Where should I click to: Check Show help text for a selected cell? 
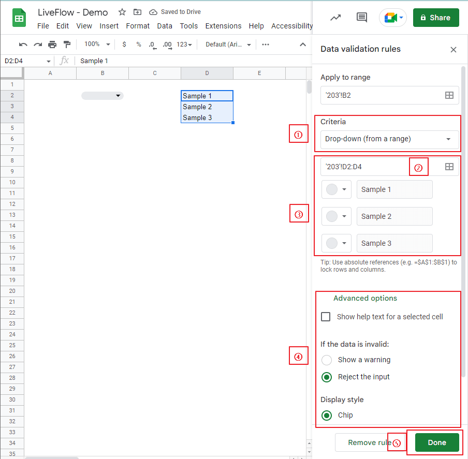[326, 317]
